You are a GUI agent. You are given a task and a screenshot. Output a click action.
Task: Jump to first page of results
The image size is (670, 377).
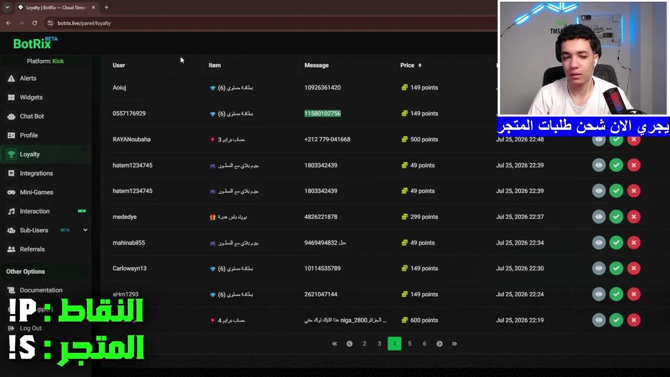pyautogui.click(x=334, y=343)
